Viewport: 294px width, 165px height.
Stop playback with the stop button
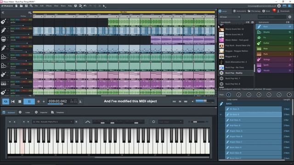[20, 101]
